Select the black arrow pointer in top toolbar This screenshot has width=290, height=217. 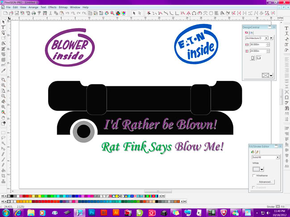click(x=134, y=13)
